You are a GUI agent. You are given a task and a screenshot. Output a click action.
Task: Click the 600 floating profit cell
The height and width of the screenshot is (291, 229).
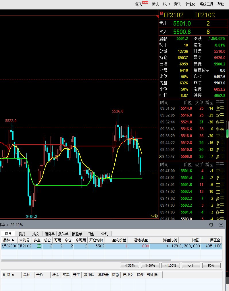point(139,246)
